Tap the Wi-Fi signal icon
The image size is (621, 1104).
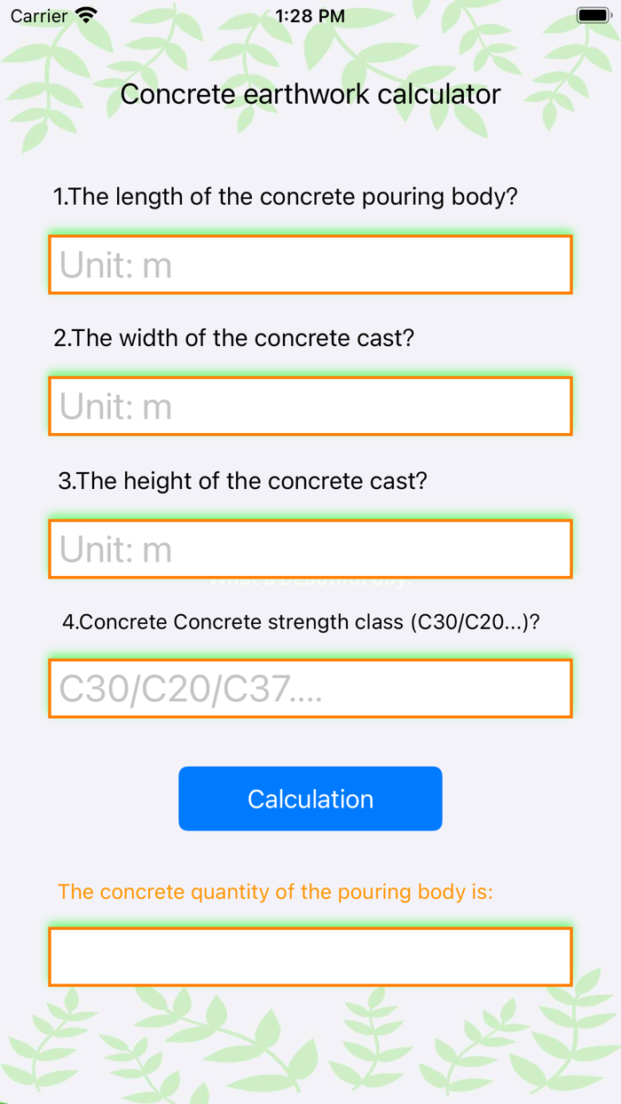[x=83, y=14]
